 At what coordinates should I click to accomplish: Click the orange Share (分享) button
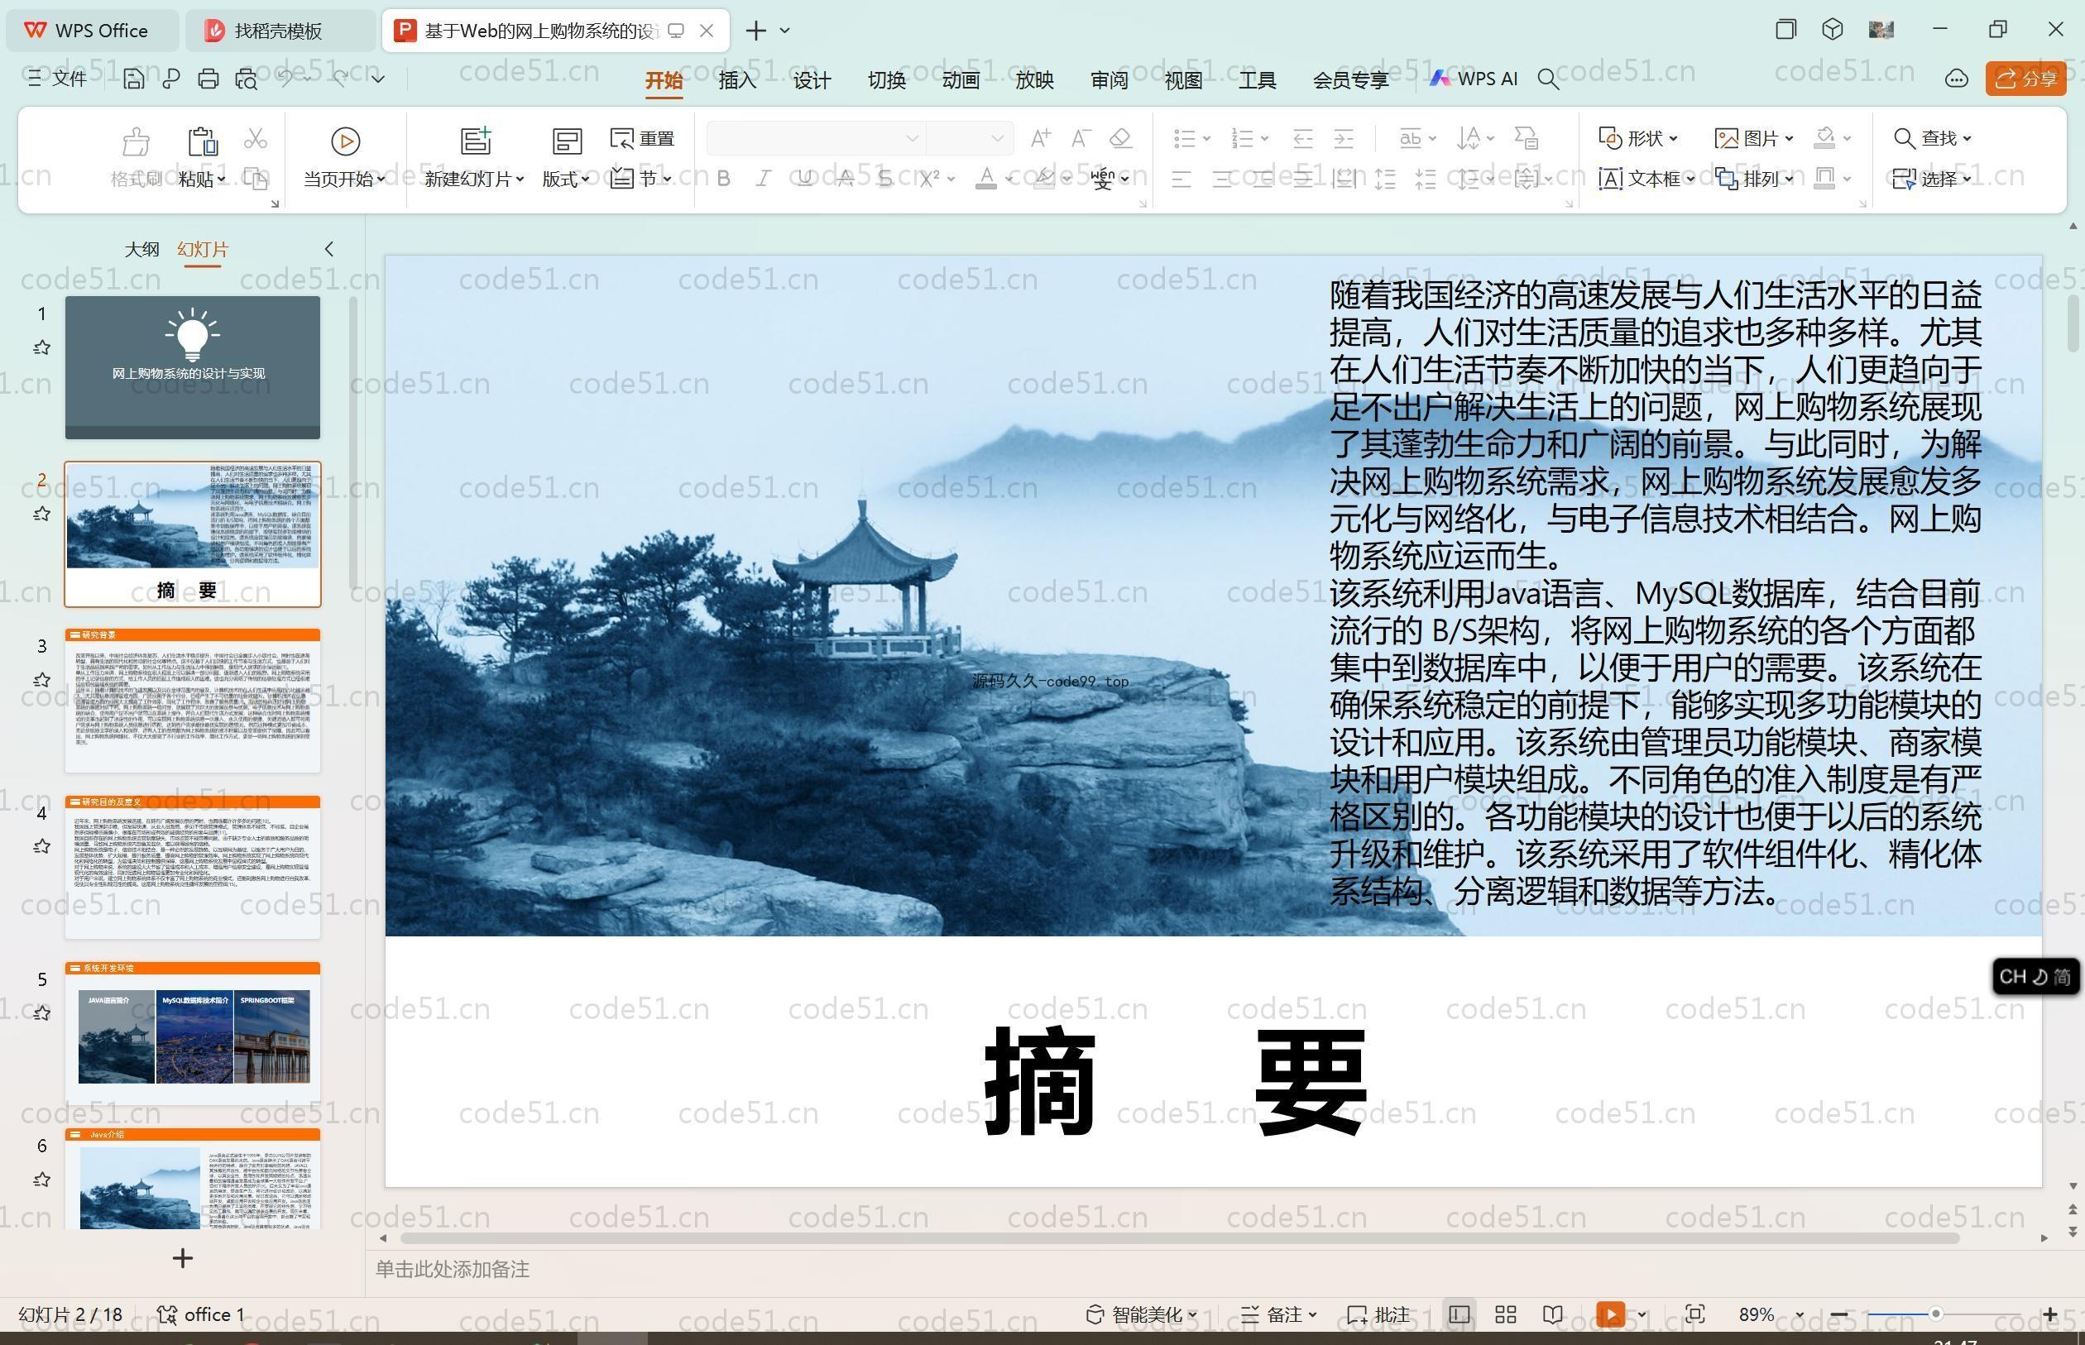click(x=2025, y=79)
